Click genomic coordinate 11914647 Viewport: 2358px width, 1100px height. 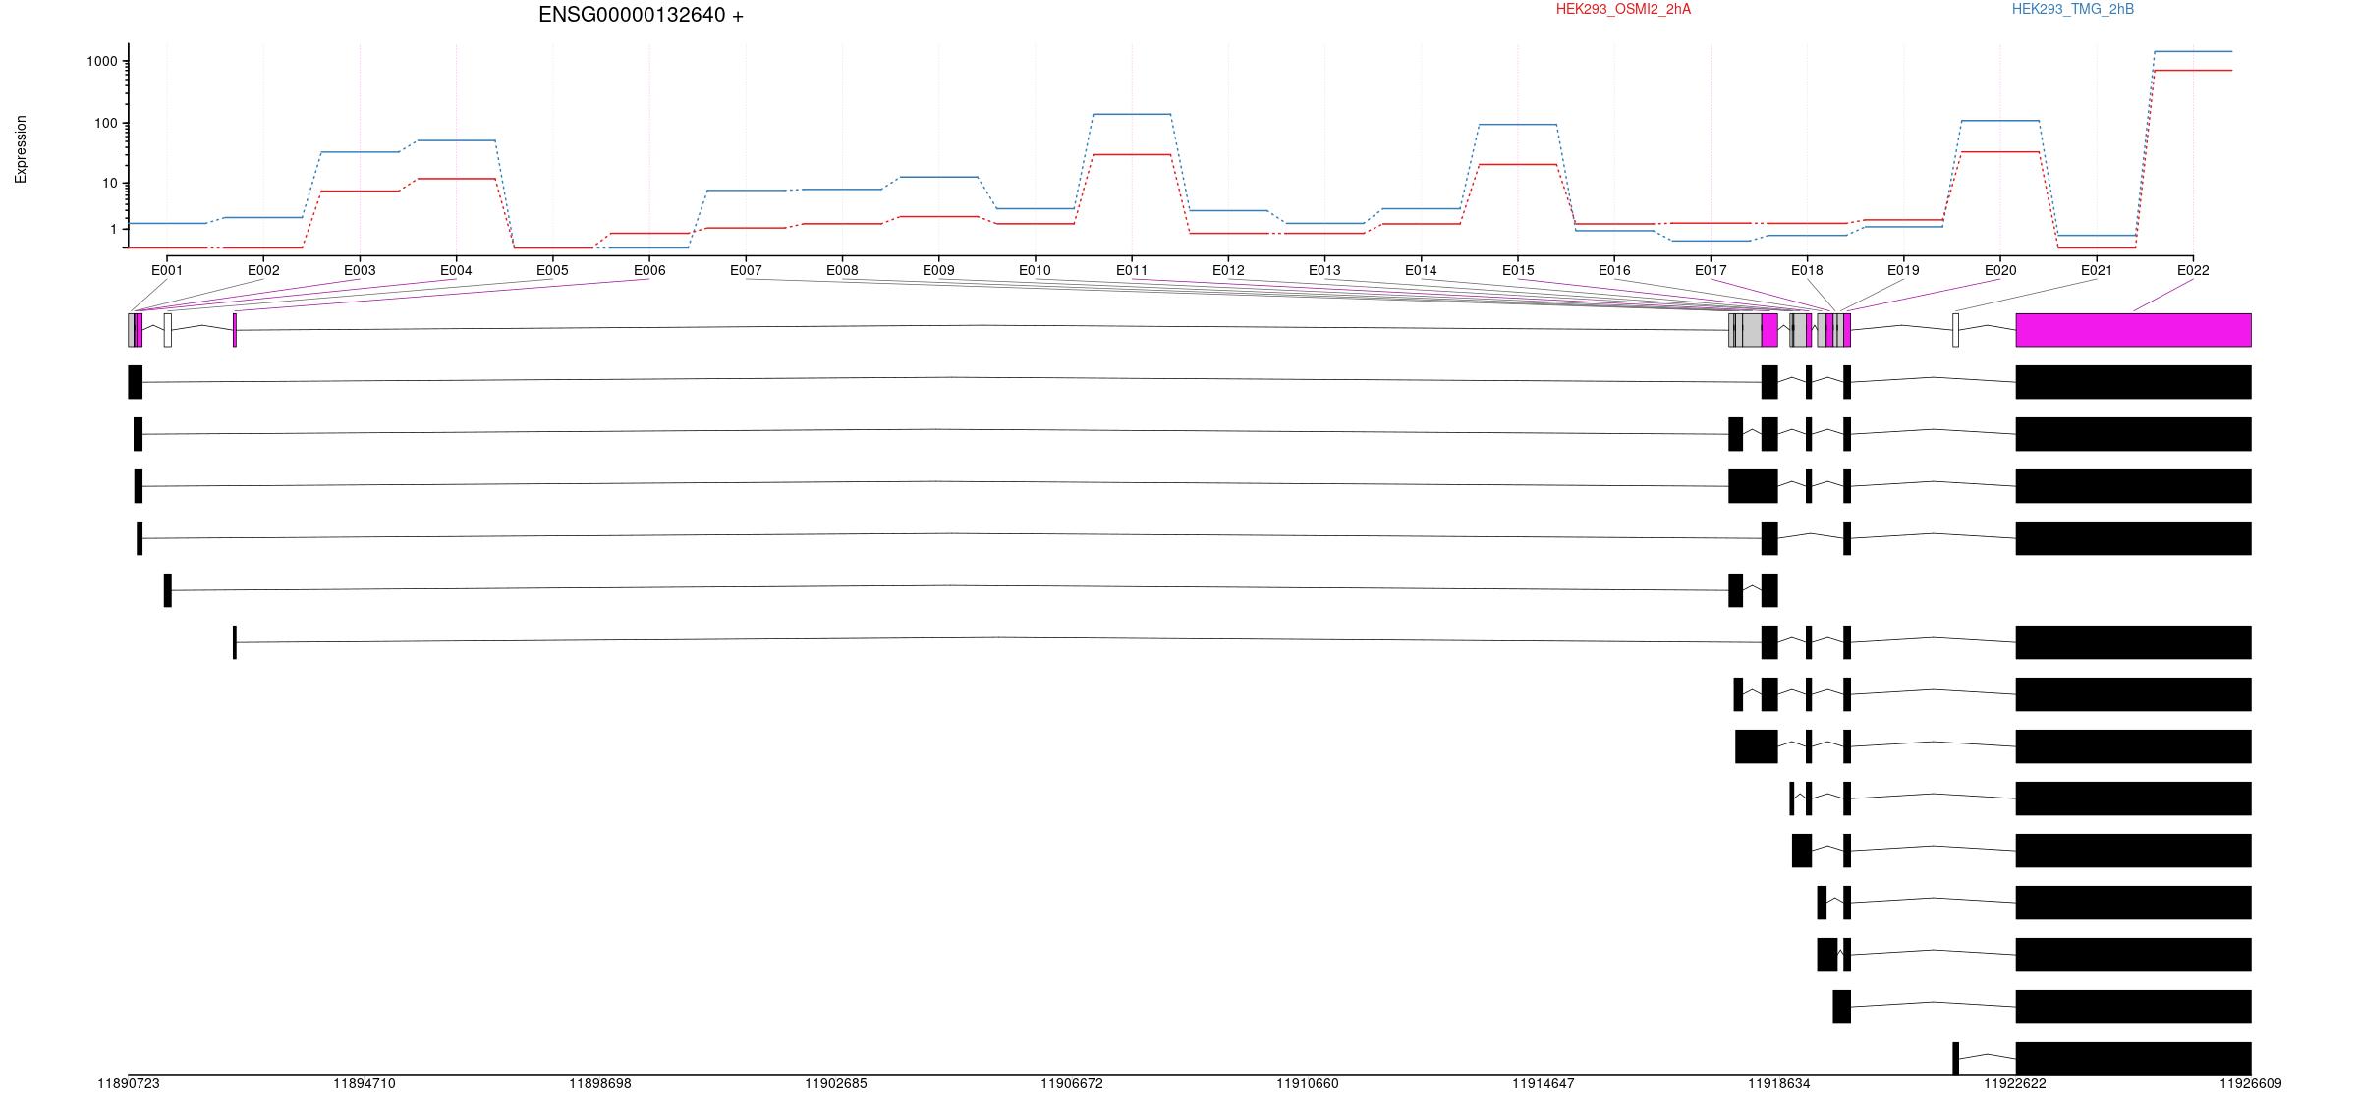tap(1543, 1083)
